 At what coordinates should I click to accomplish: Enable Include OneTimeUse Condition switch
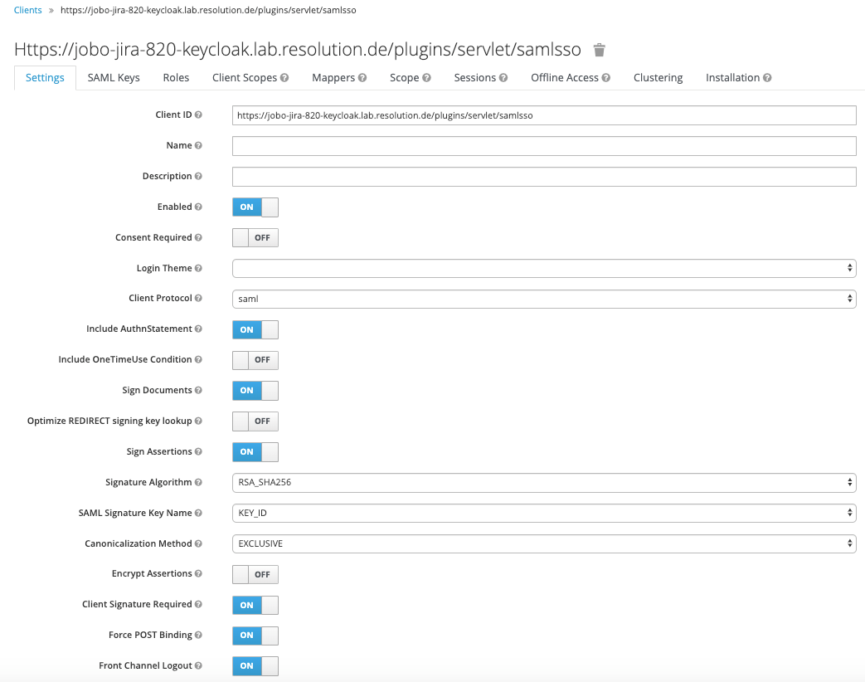point(255,360)
